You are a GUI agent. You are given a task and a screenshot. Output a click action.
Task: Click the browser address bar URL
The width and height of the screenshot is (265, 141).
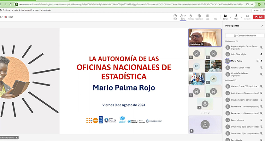click(132, 4)
